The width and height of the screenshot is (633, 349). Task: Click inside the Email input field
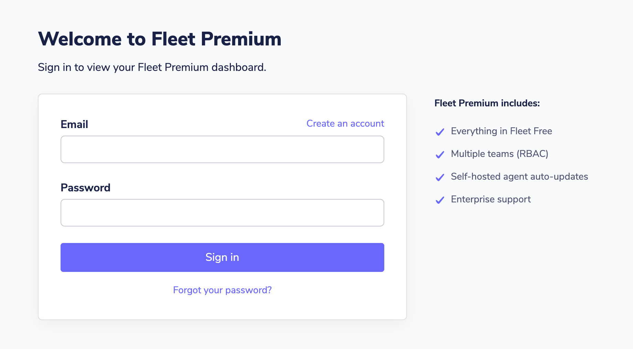(222, 149)
